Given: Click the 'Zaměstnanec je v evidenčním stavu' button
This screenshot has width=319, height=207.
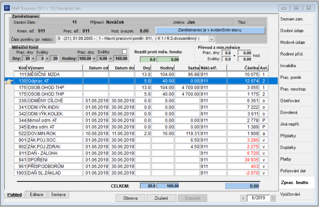Looking at the screenshot, I should pos(211,30).
